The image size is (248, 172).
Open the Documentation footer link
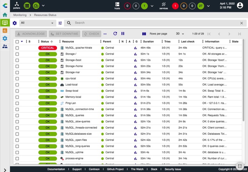[x=56, y=169]
